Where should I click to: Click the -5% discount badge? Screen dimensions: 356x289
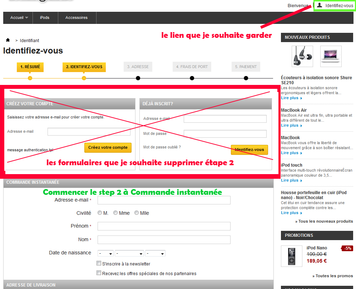point(347,248)
